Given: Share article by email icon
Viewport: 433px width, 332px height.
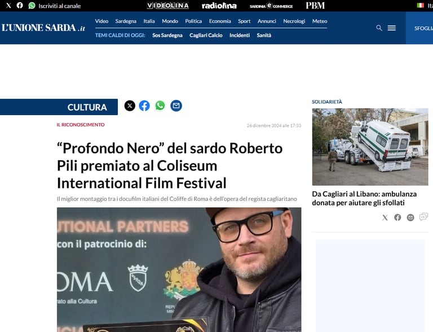Looking at the screenshot, I should (176, 106).
